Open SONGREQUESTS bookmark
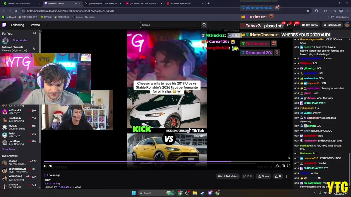Screen dimensions: 351x197 [x=28, y=17]
